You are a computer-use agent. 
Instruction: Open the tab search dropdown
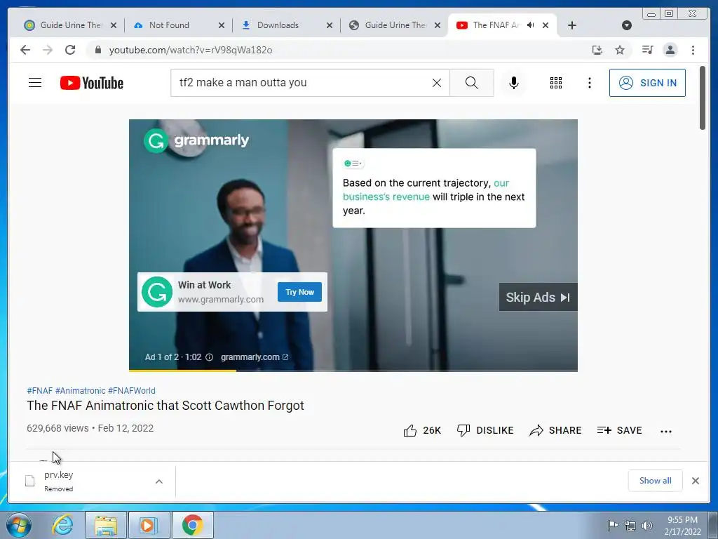tap(627, 25)
